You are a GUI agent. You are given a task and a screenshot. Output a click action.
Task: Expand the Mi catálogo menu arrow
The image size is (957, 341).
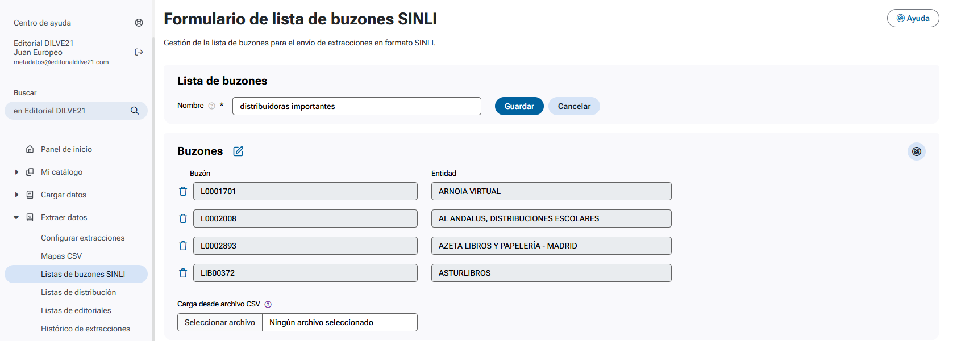[16, 172]
